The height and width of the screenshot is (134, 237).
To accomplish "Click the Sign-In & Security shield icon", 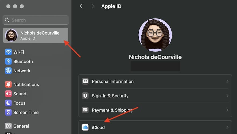I will pyautogui.click(x=85, y=96).
